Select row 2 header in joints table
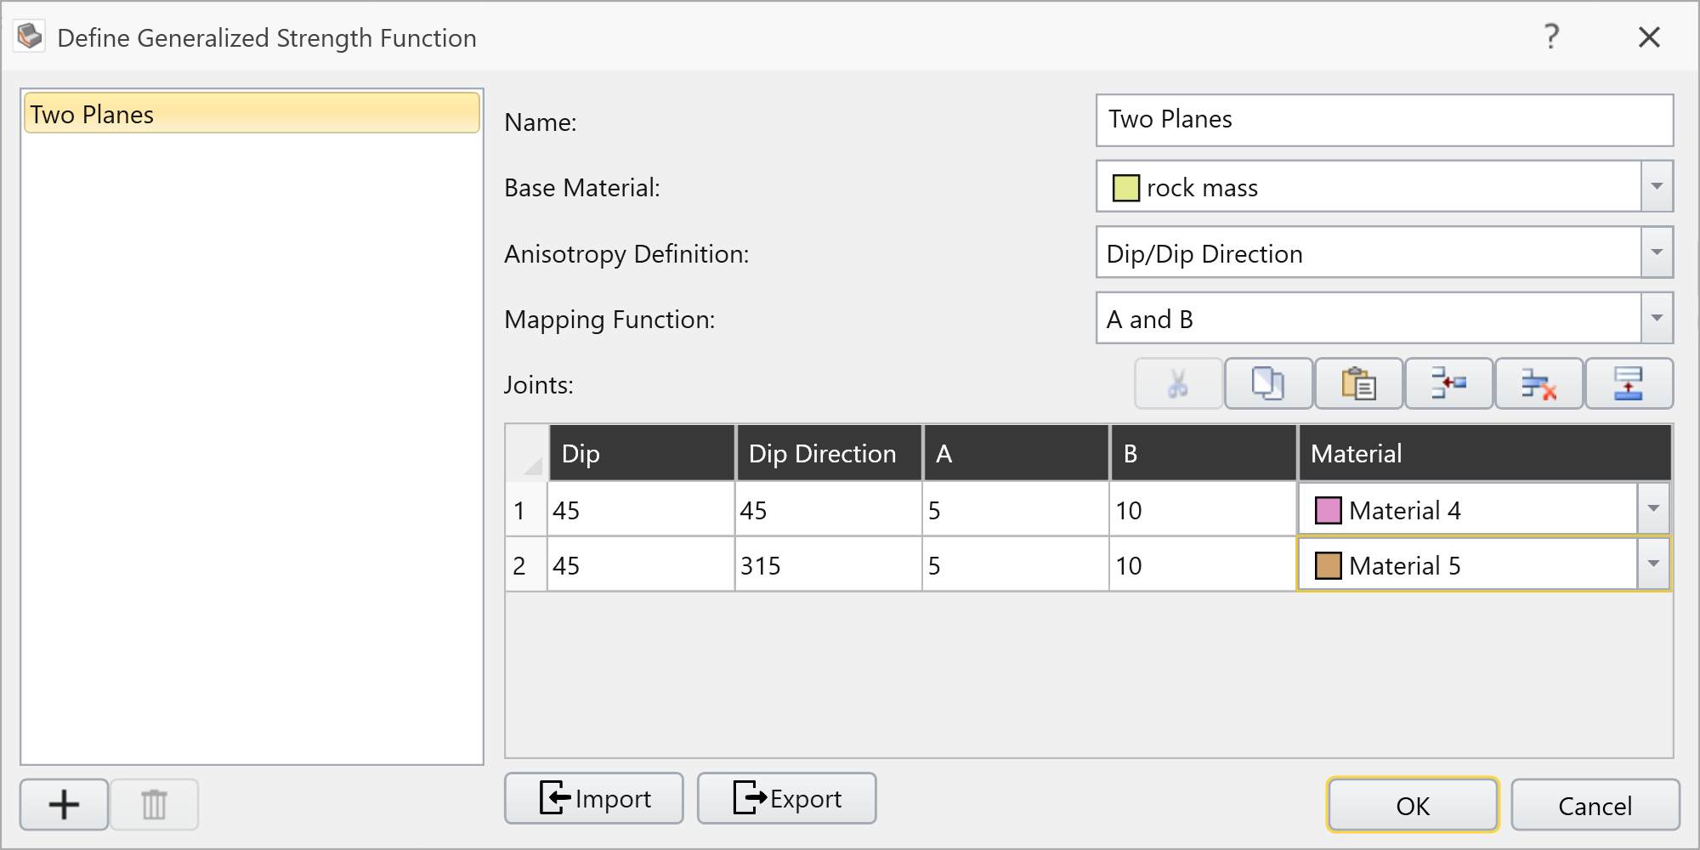1700x850 pixels. (x=526, y=565)
